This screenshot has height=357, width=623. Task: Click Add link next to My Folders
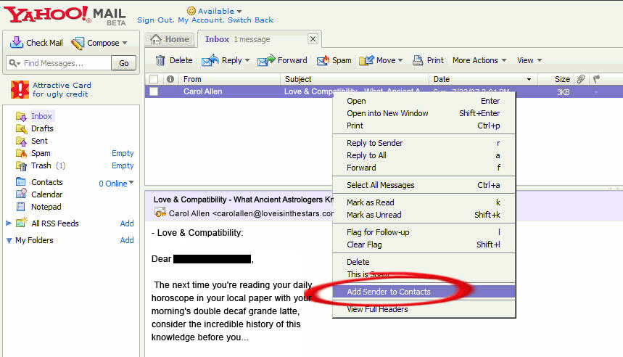[127, 240]
